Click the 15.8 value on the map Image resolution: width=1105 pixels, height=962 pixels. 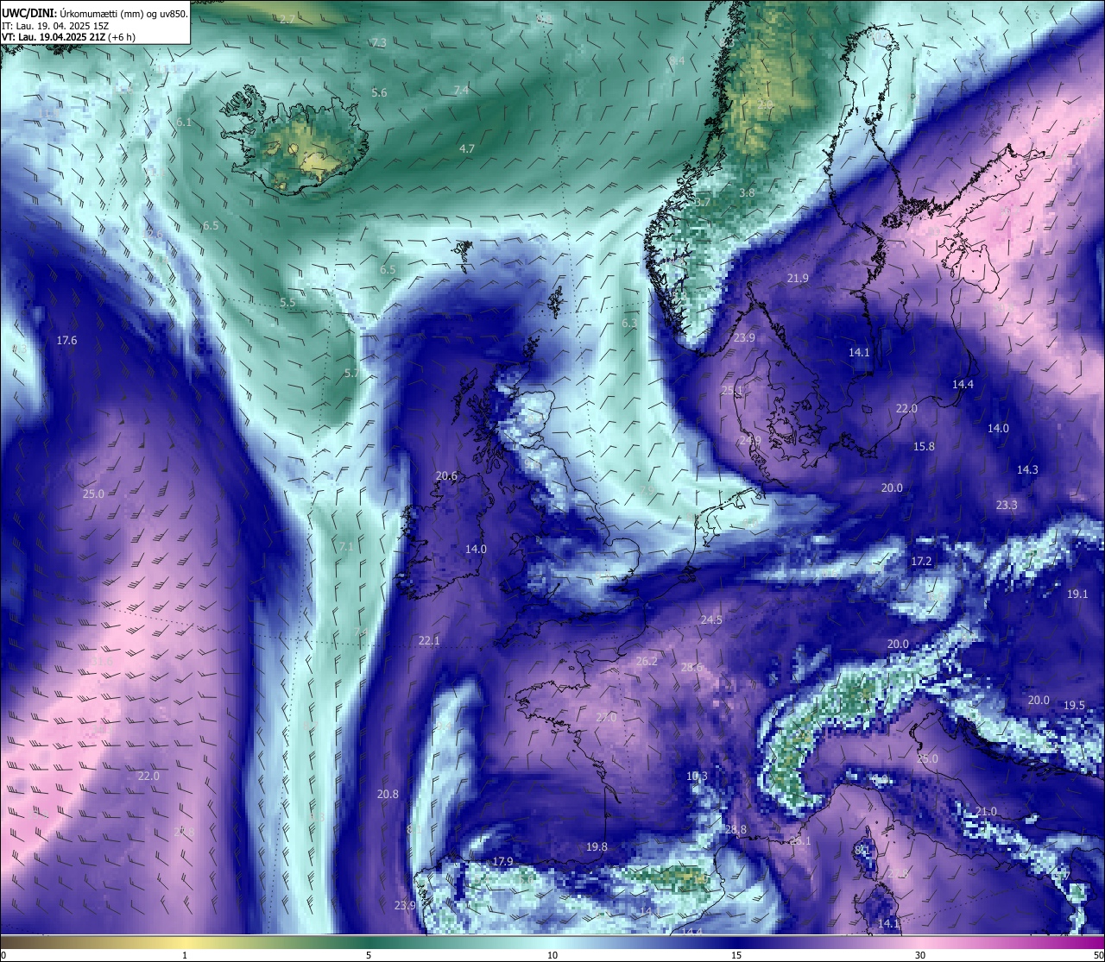924,447
